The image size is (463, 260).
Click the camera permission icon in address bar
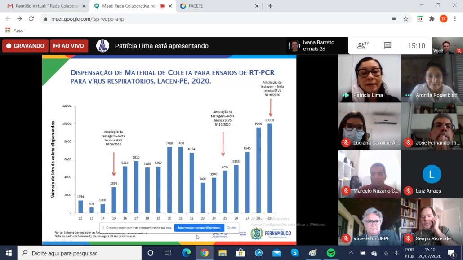click(x=394, y=19)
